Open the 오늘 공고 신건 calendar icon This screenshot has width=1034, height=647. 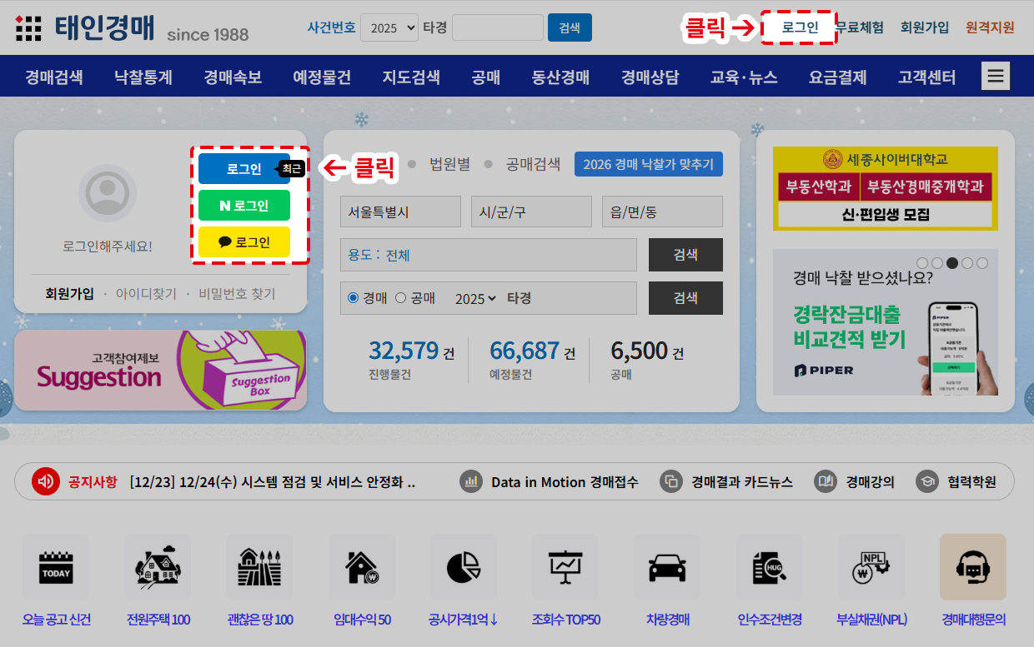56,568
